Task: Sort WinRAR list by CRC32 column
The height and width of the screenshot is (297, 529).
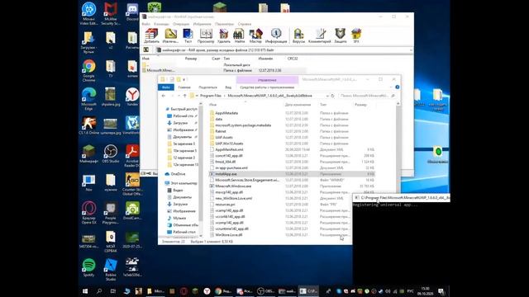Action: [293, 59]
